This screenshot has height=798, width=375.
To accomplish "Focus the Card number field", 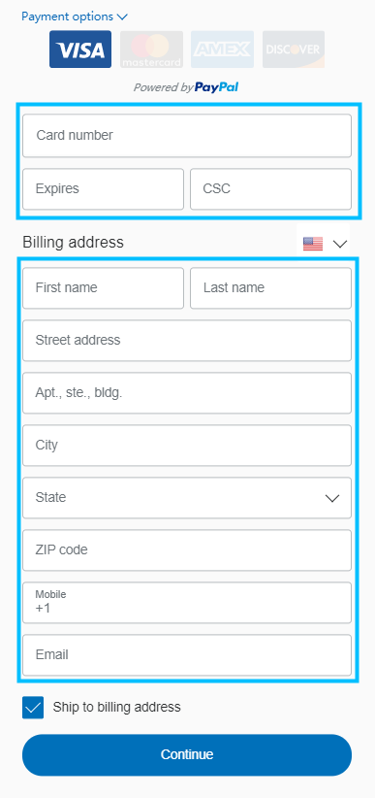I will click(x=187, y=135).
